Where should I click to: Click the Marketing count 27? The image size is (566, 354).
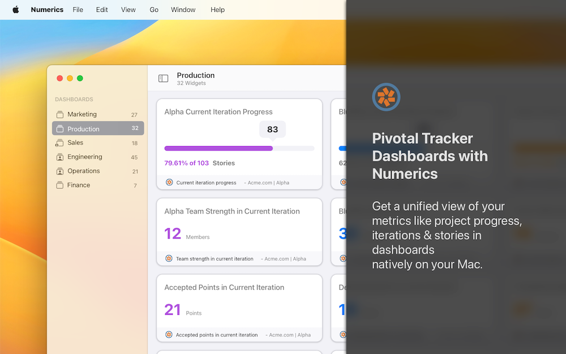pos(134,115)
